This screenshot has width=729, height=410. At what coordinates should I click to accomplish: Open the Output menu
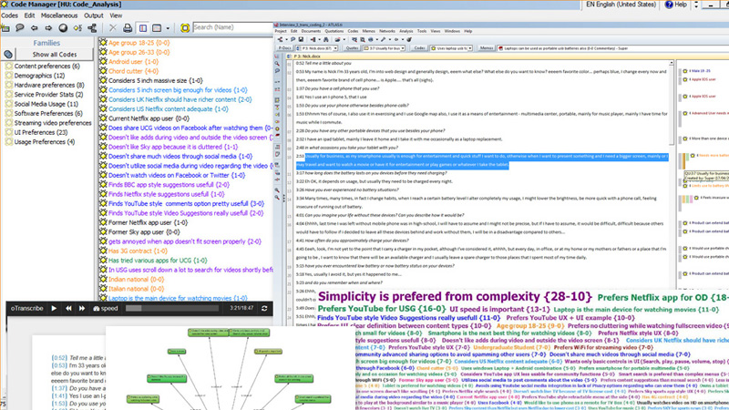pyautogui.click(x=94, y=15)
